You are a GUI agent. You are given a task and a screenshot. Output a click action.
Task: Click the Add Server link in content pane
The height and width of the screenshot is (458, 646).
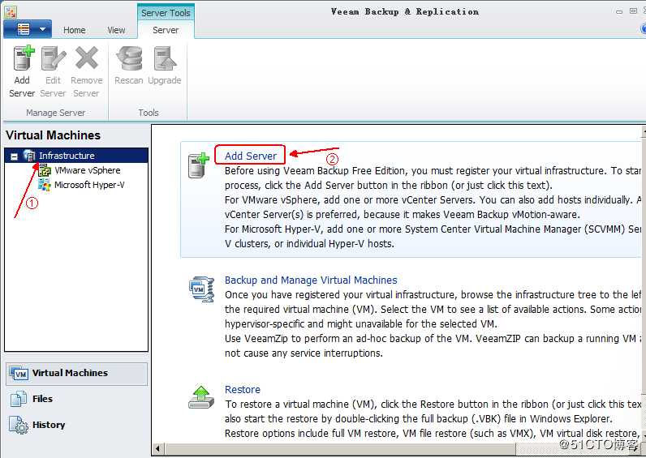tap(251, 156)
